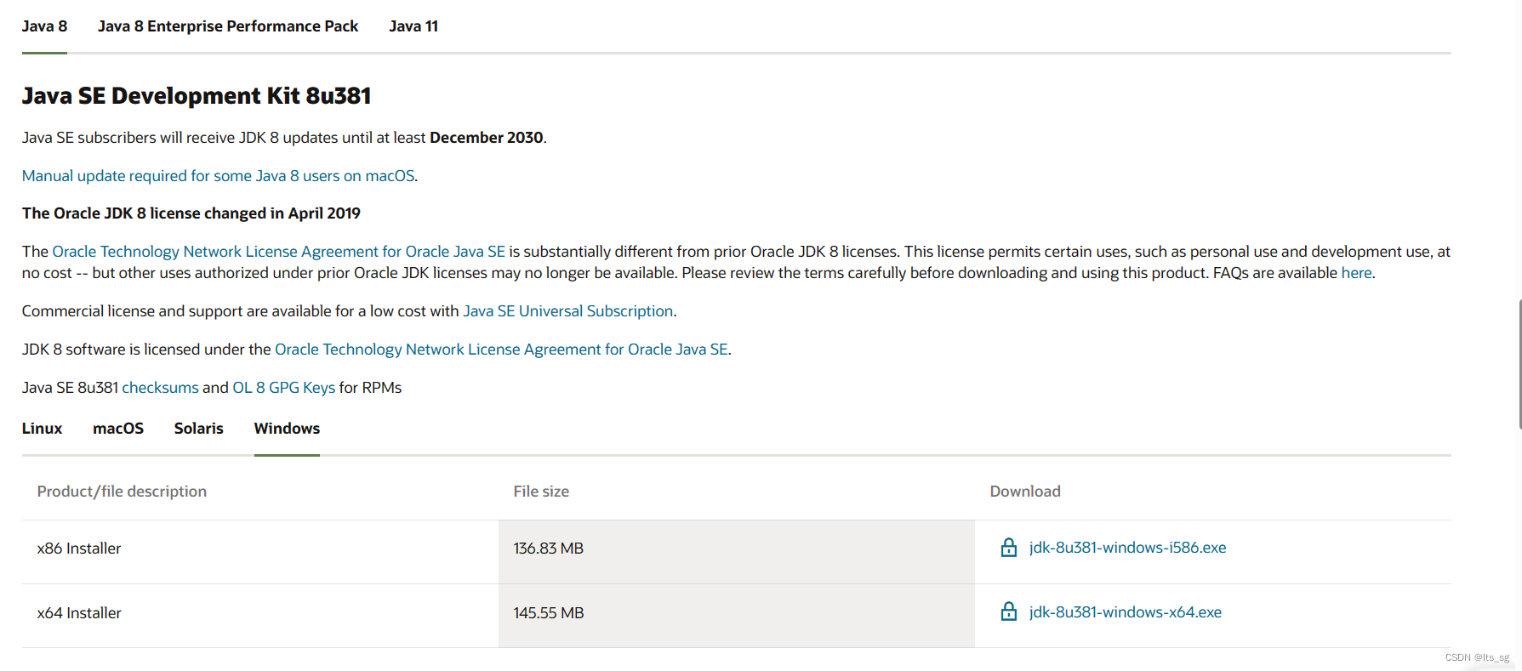Open the Java 8 Enterprise Performance Pack tab

[x=228, y=26]
